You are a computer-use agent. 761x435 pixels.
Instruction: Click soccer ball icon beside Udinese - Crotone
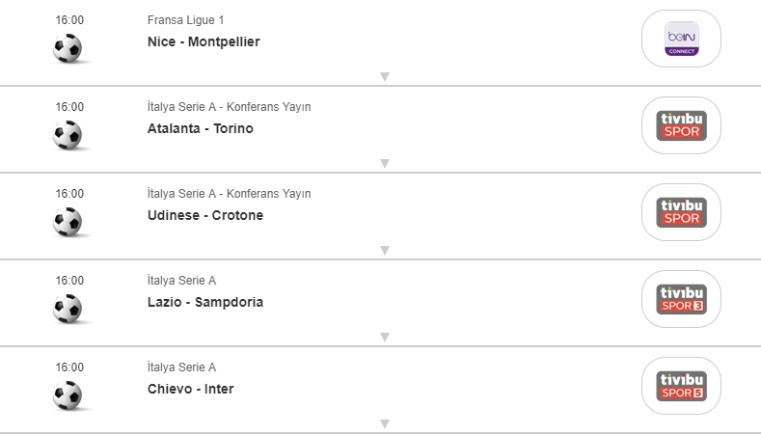(68, 222)
